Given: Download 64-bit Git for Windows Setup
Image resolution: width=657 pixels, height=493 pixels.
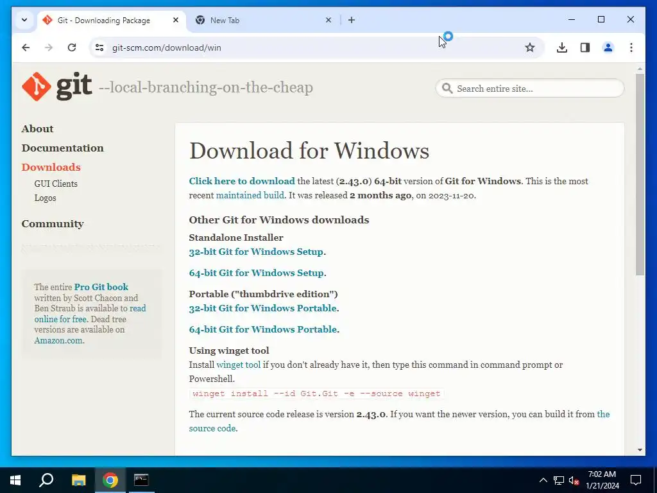Looking at the screenshot, I should point(256,273).
